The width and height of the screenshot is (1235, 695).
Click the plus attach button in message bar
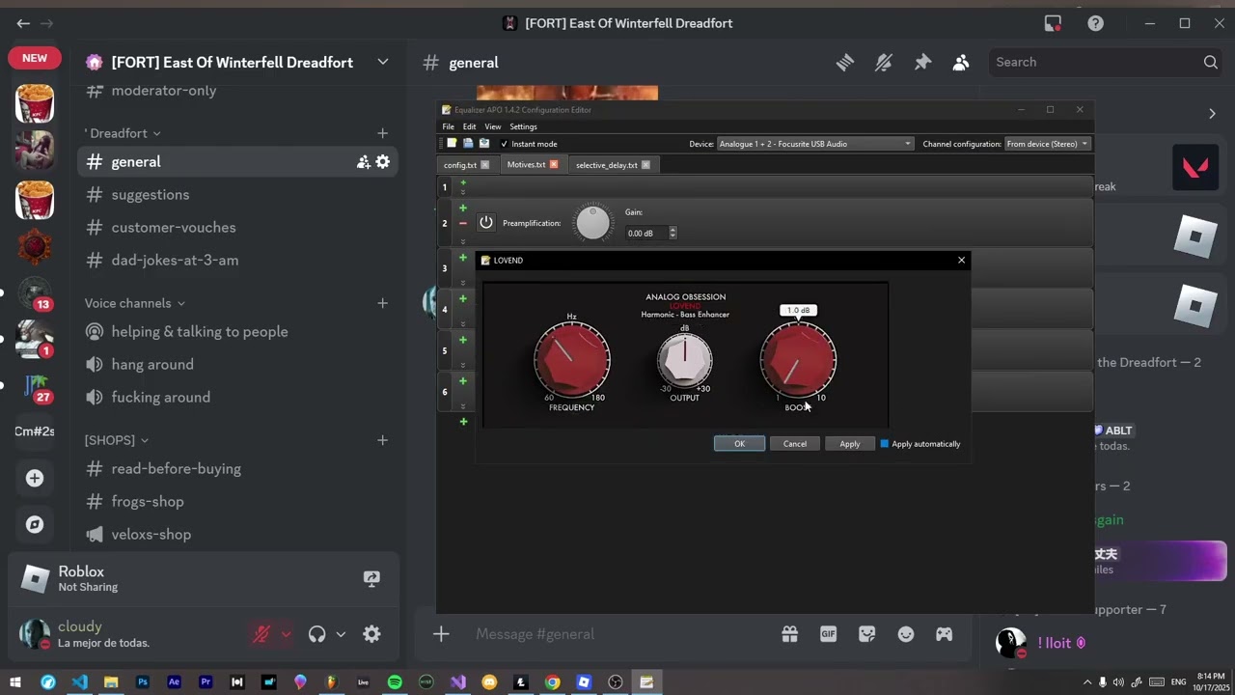(x=441, y=634)
